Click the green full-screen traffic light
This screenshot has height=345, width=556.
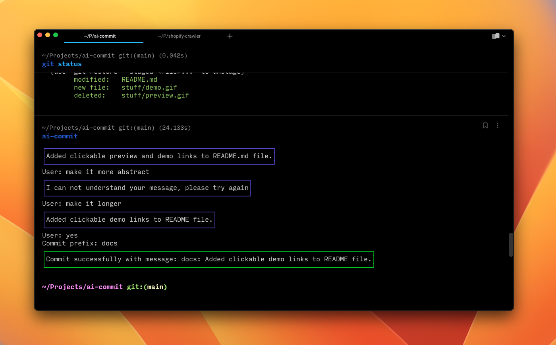coord(56,35)
